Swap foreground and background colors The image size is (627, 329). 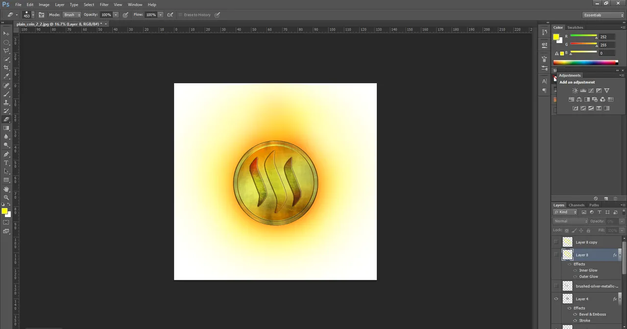tap(10, 204)
